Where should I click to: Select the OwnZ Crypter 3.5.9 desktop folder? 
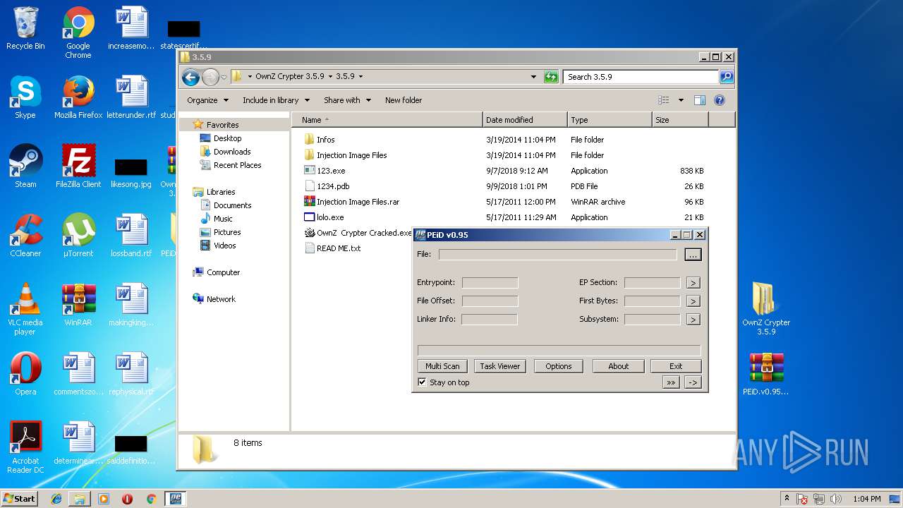coord(766,309)
